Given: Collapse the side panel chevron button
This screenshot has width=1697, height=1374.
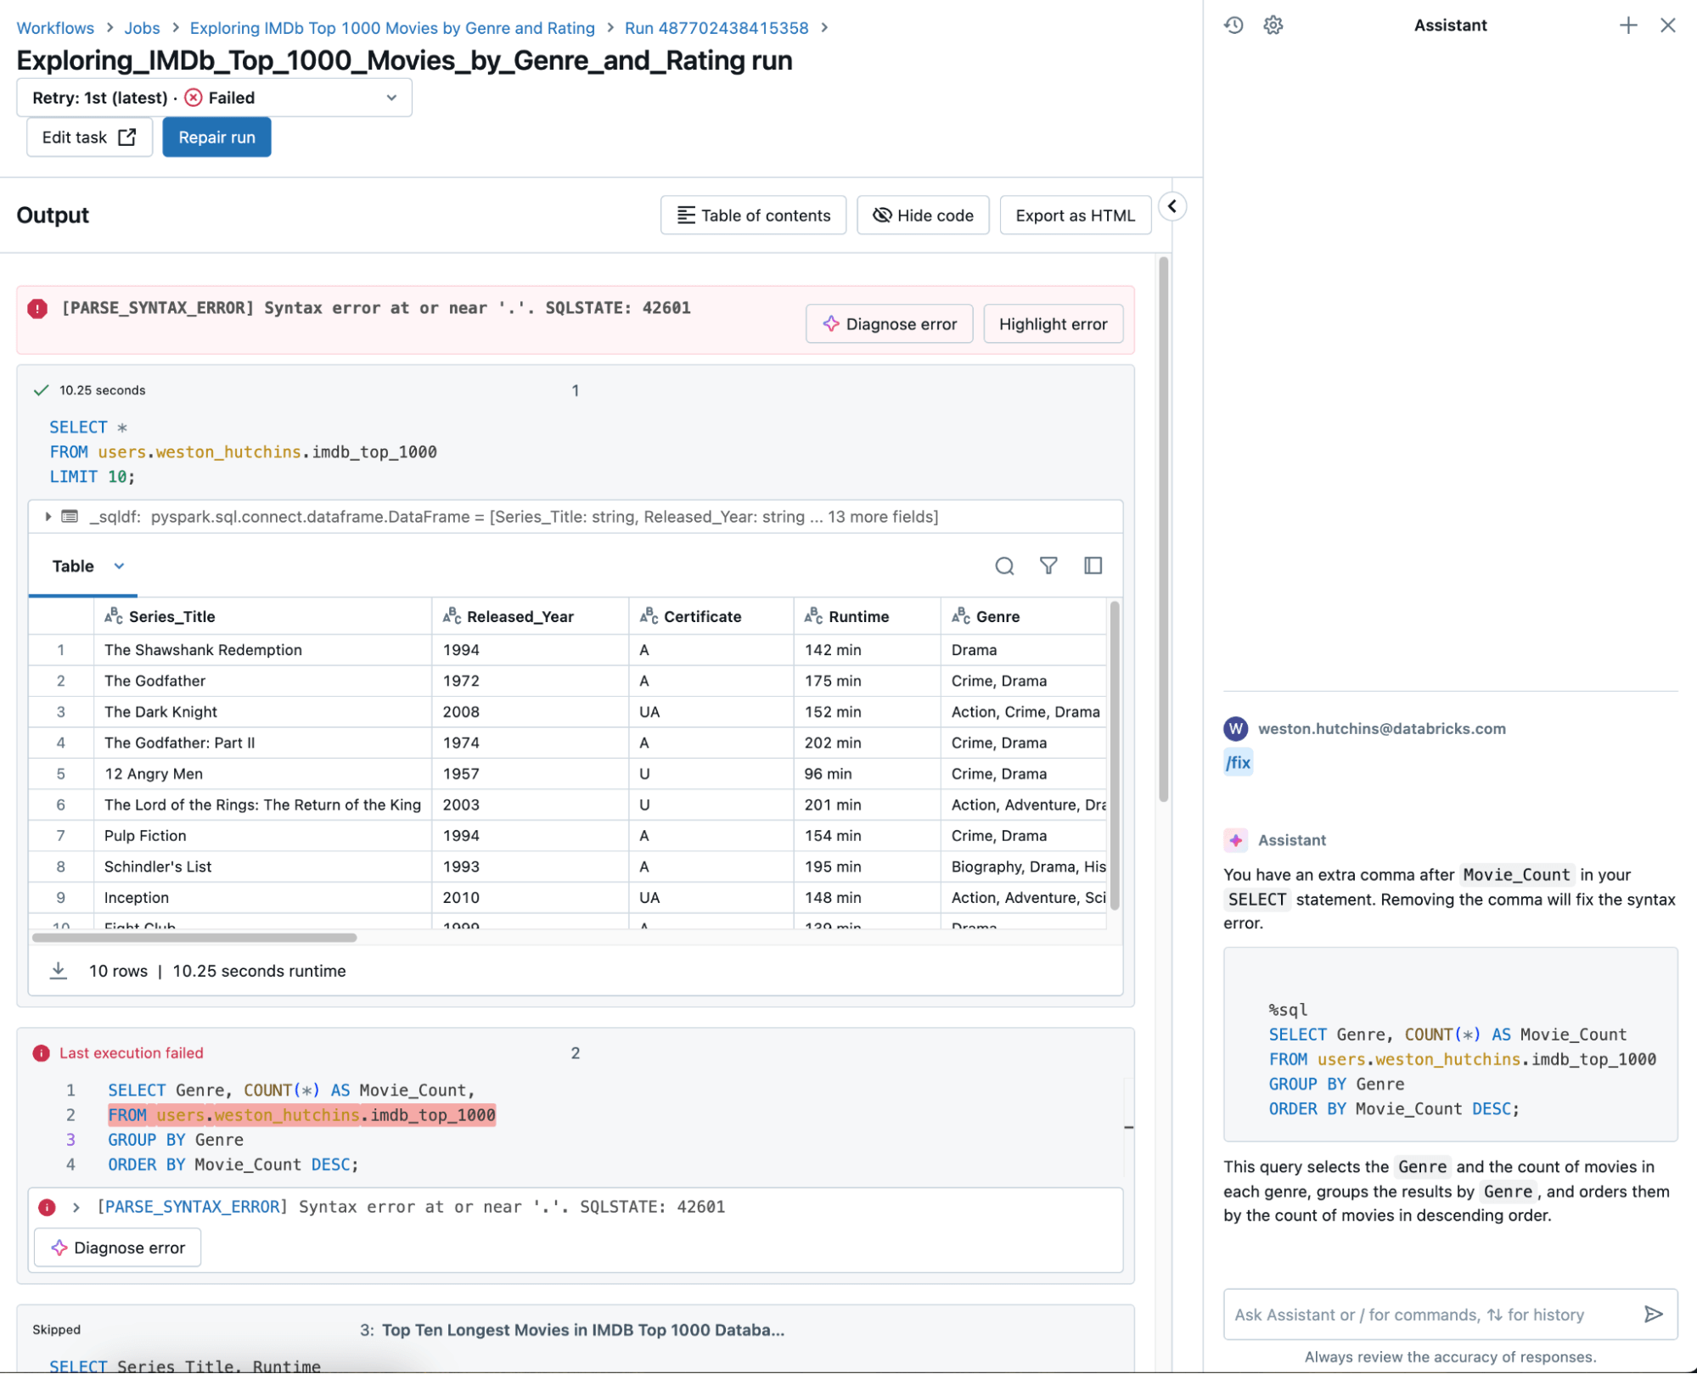Looking at the screenshot, I should coord(1172,206).
